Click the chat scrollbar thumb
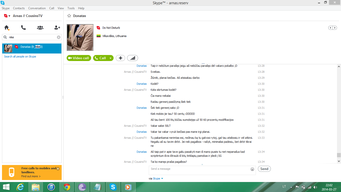The height and width of the screenshot is (192, 341). click(x=339, y=155)
